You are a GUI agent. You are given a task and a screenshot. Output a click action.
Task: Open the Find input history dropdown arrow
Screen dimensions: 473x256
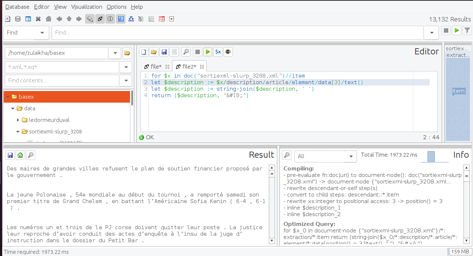tap(432, 33)
